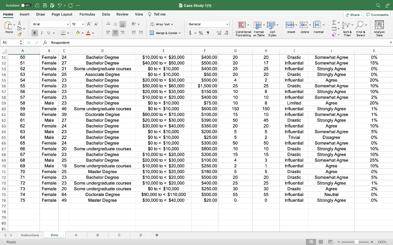
Task: Click the AutoSum icon
Action: click(334, 23)
